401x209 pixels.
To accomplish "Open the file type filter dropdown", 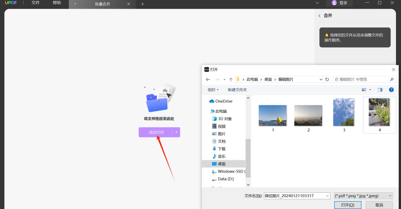I will (x=364, y=196).
